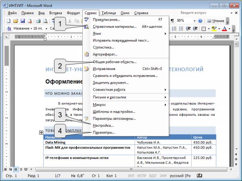The image size is (242, 181).
Task: Open the 90% zoom dropdown
Action: tap(194, 21)
